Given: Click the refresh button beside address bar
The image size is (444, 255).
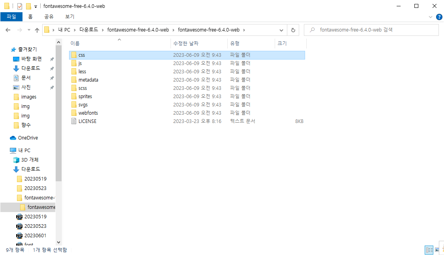Looking at the screenshot, I should (x=293, y=30).
